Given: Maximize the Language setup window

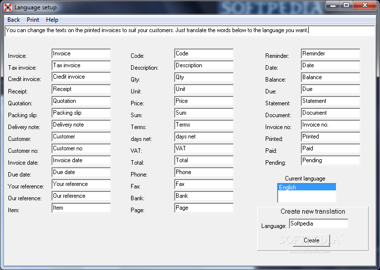Looking at the screenshot, I should pyautogui.click(x=346, y=5).
